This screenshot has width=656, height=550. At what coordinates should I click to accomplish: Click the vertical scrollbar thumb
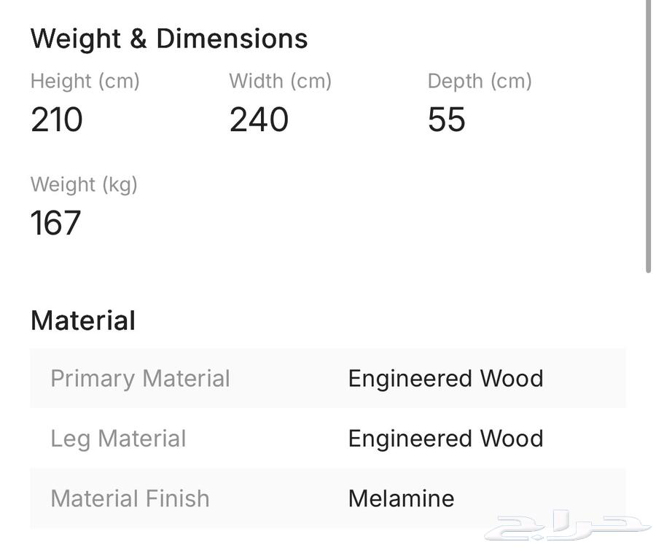point(649,138)
